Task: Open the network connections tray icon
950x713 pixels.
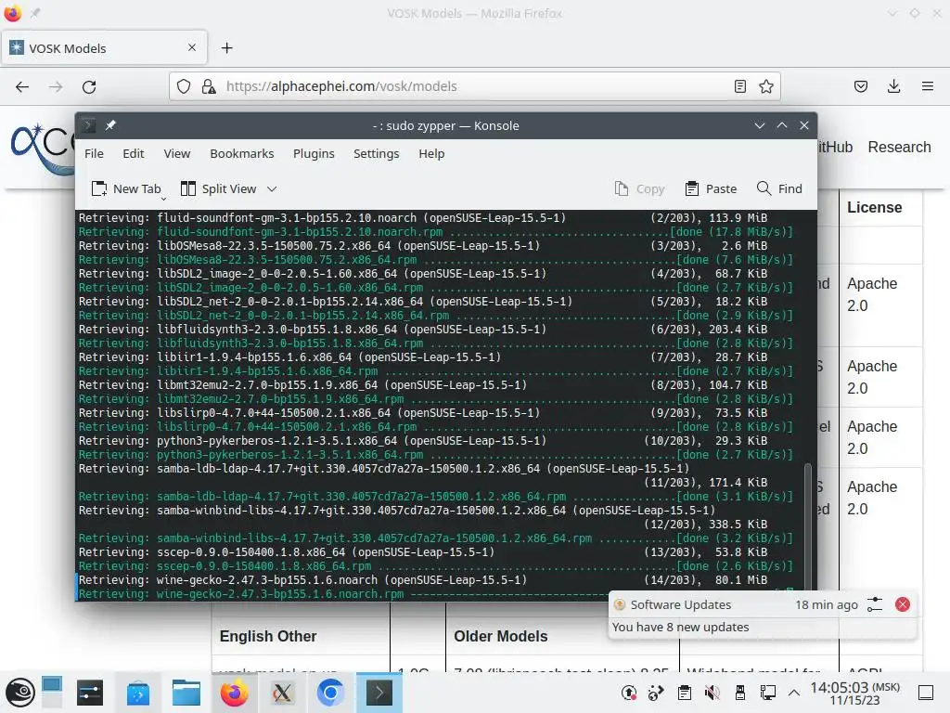Action: (x=768, y=693)
